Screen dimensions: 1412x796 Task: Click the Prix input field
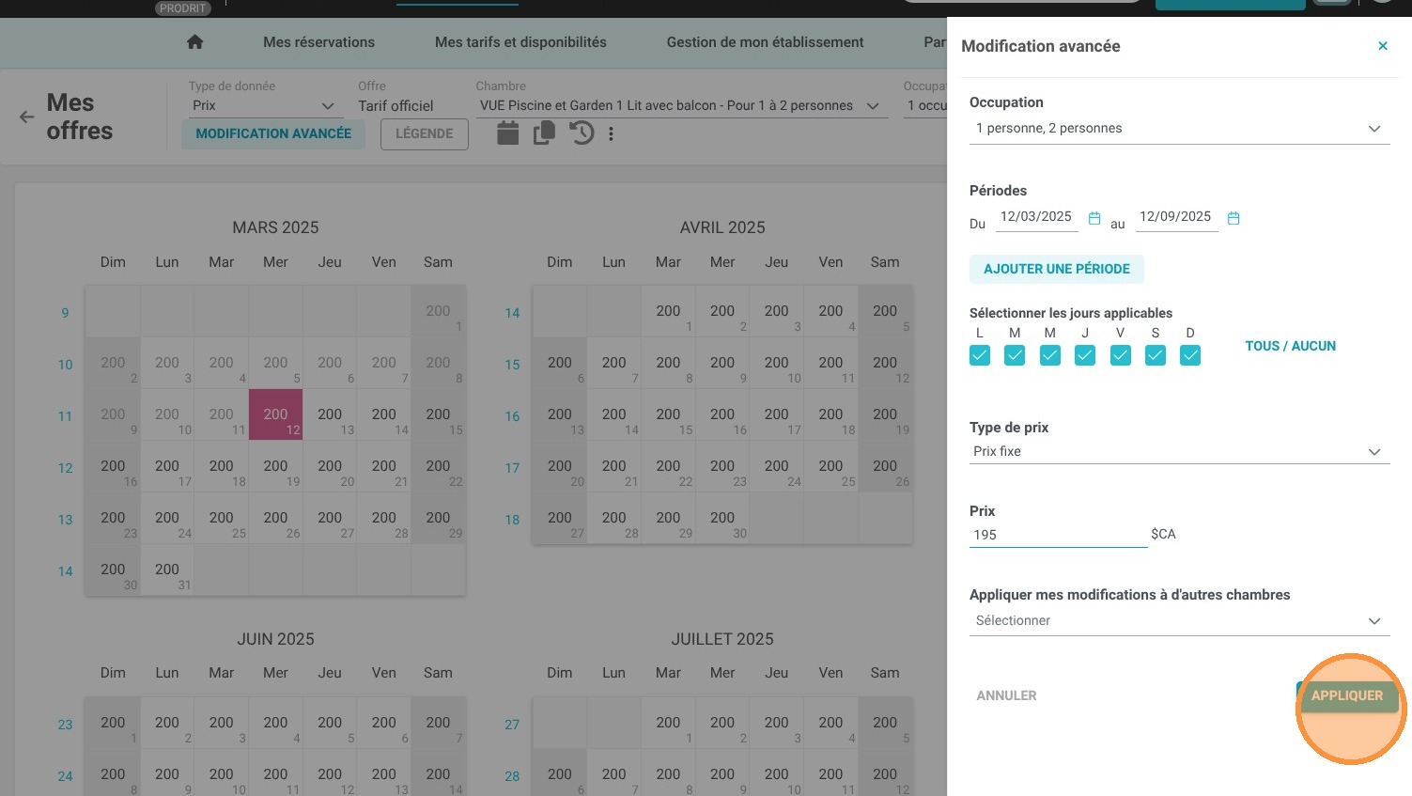click(1059, 535)
